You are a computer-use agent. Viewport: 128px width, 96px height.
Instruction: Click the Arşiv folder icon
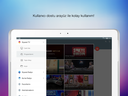pyautogui.click(x=22, y=66)
